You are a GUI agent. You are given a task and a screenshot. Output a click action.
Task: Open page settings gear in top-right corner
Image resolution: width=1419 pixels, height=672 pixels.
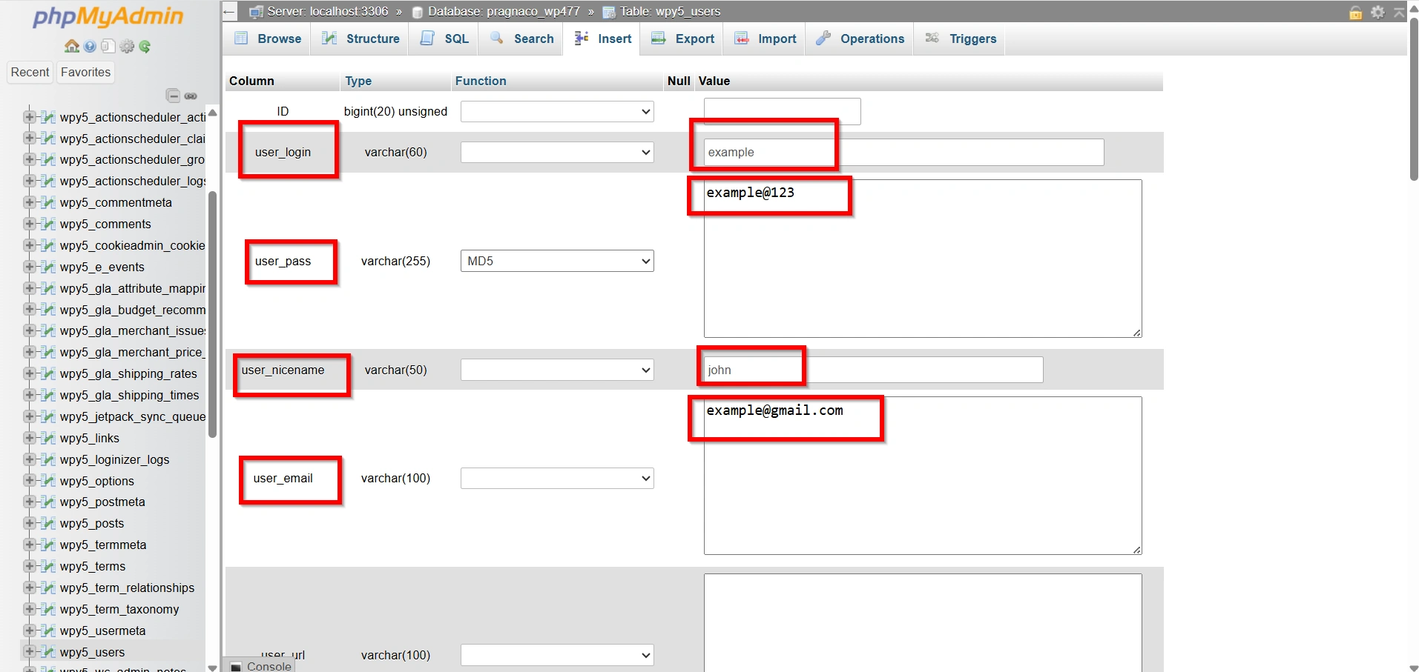click(1377, 12)
